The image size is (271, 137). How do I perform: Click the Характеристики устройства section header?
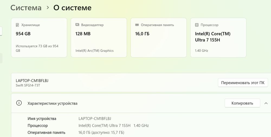pyautogui.click(x=52, y=103)
